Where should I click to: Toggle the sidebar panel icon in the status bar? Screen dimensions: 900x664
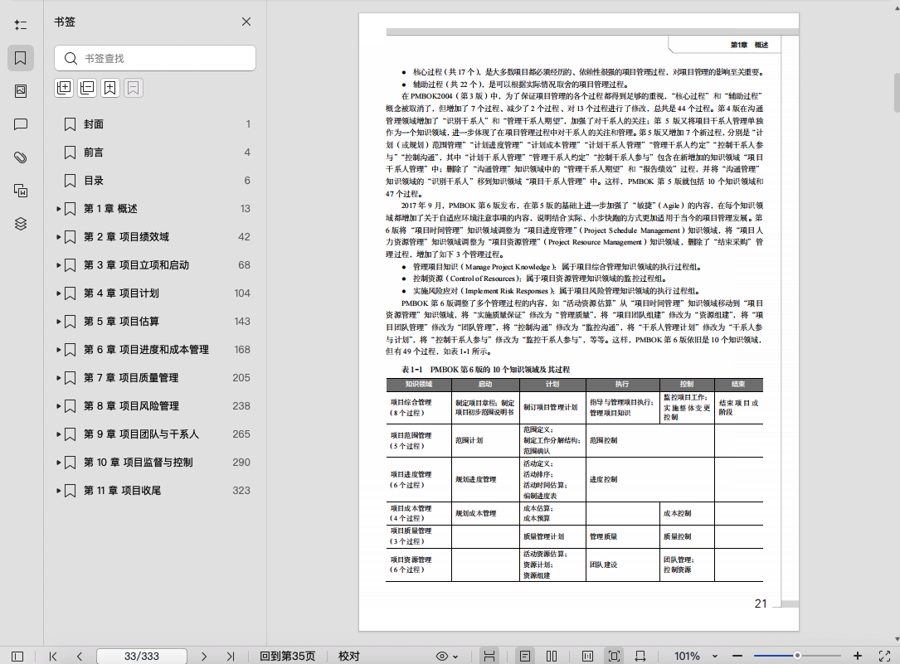click(x=17, y=656)
